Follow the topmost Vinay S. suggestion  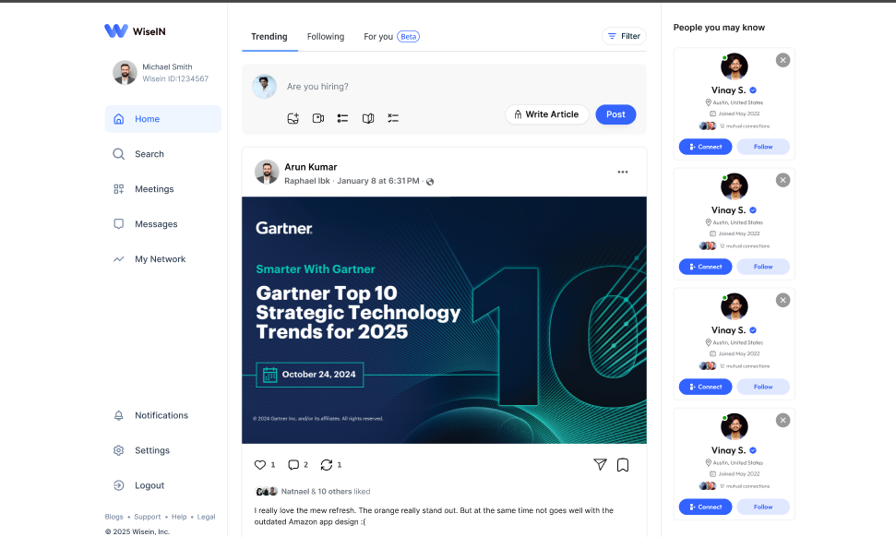coord(763,147)
